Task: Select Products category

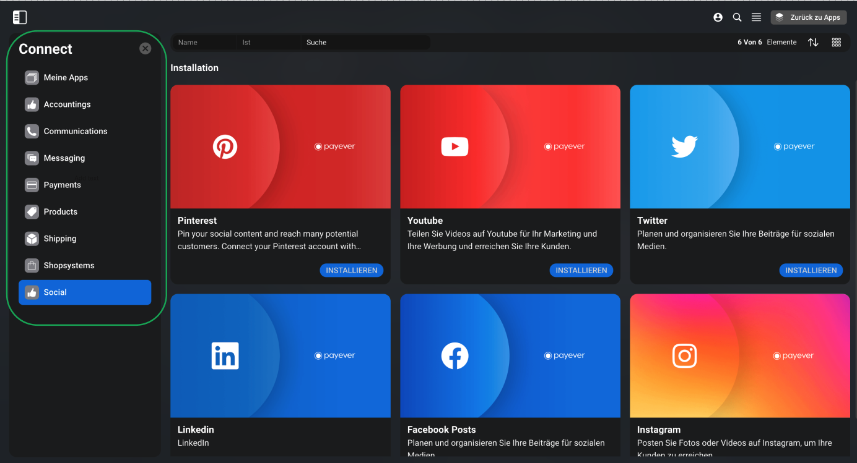Action: tap(85, 212)
